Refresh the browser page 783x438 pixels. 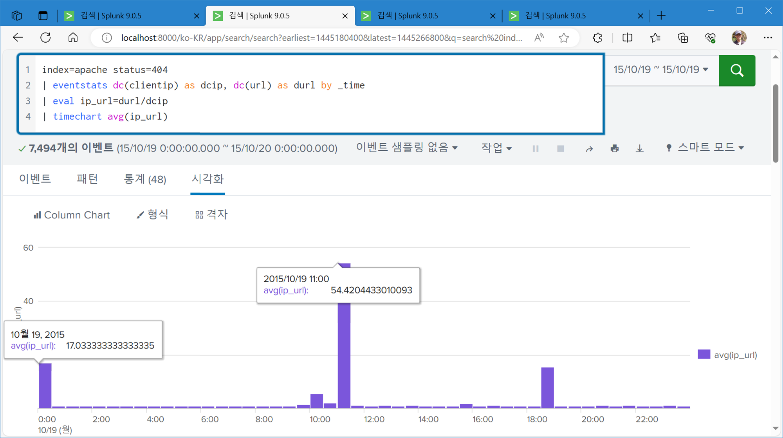coord(45,38)
